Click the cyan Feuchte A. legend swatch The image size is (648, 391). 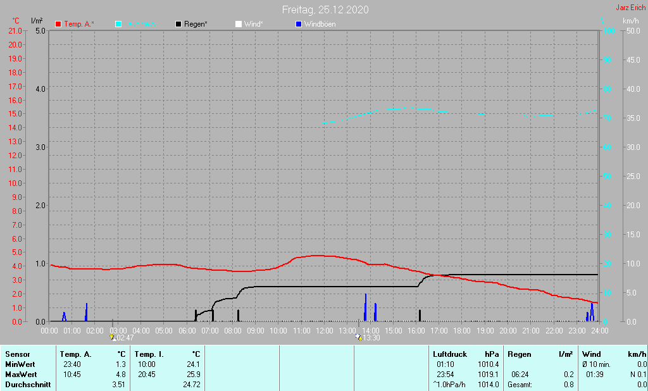[118, 24]
